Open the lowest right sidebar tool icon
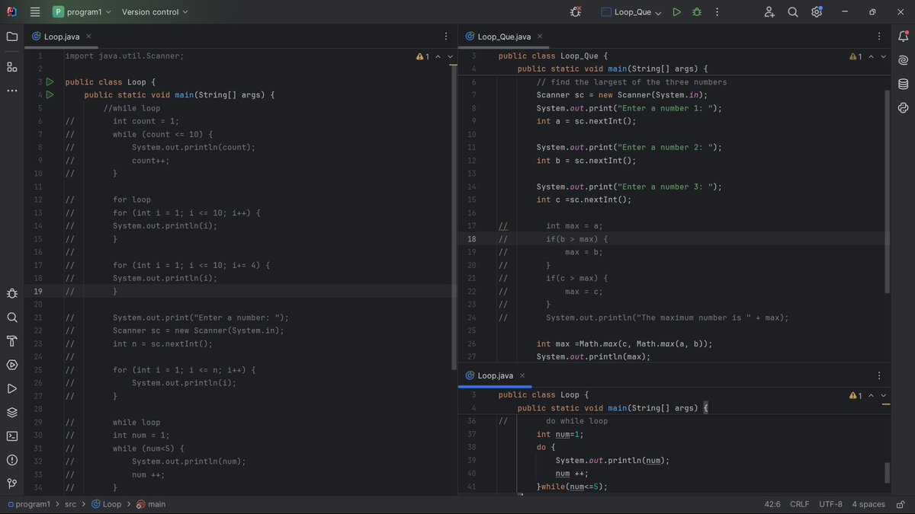This screenshot has height=514, width=915. 904,108
